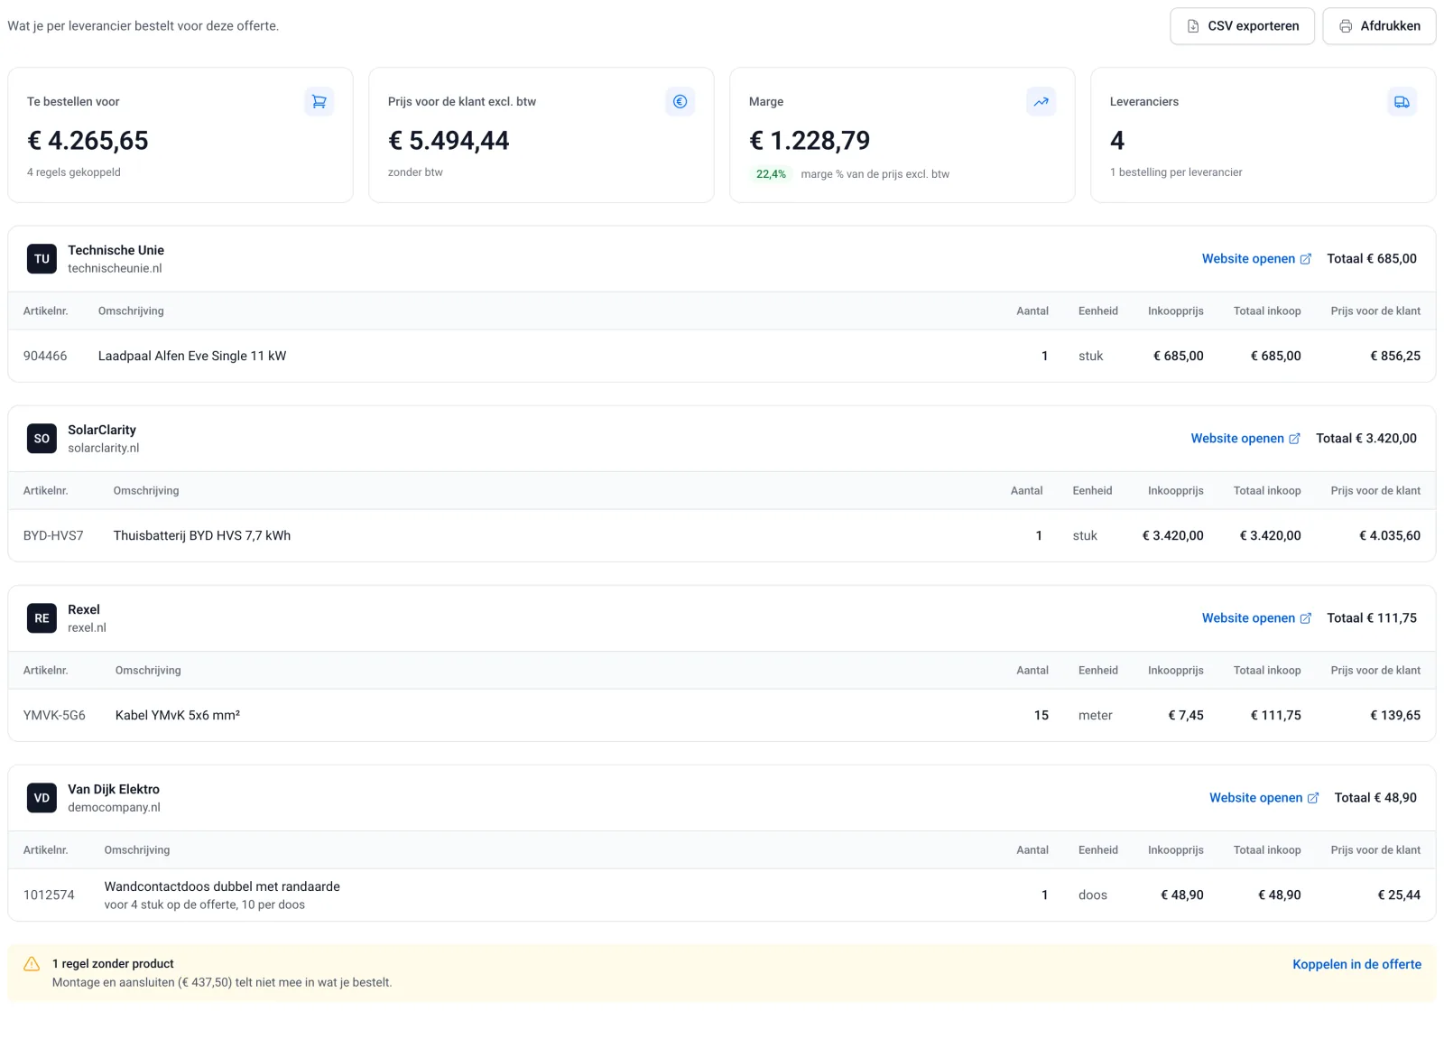Click the truck icon in Leveranciers card
Viewport: 1444px width, 1039px height.
1402,102
